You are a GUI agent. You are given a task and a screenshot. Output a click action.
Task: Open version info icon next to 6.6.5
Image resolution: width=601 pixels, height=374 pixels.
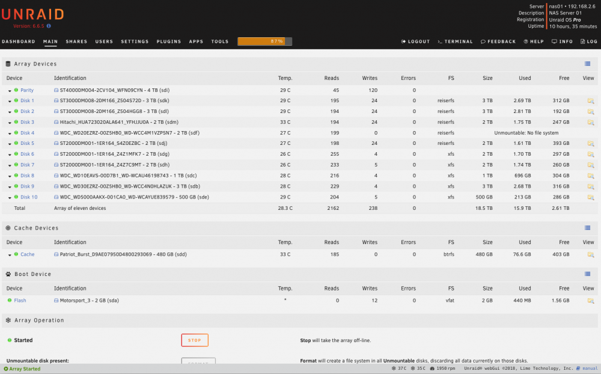point(49,26)
